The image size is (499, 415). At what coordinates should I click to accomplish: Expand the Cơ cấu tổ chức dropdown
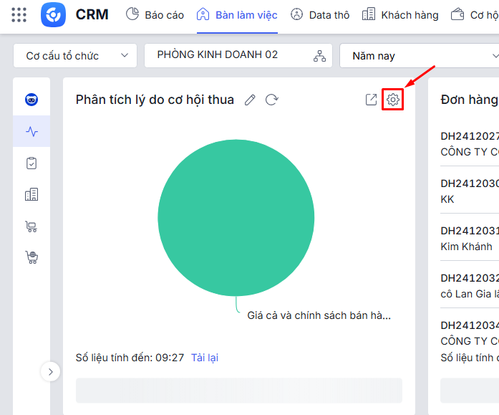[74, 56]
